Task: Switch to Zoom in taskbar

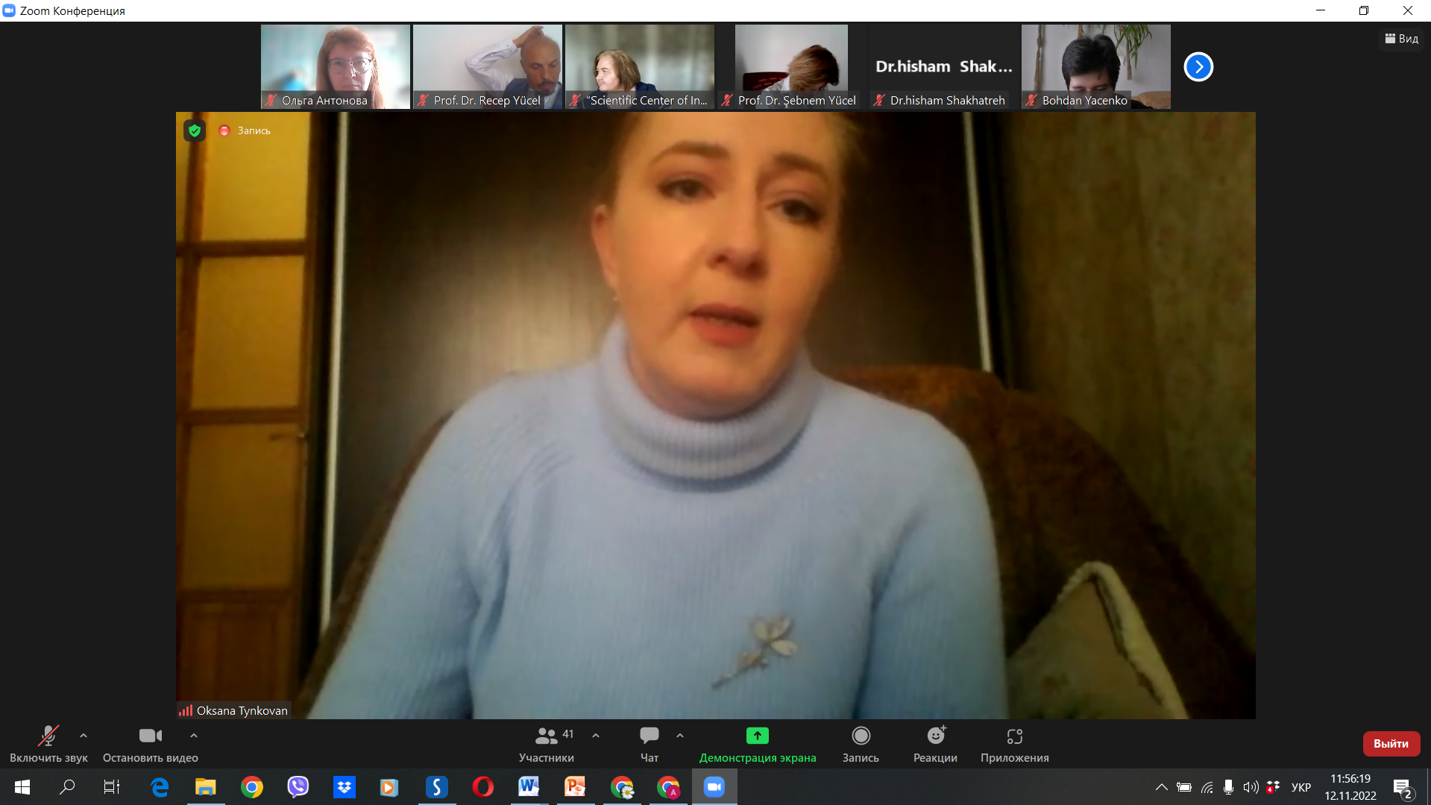Action: 714,787
